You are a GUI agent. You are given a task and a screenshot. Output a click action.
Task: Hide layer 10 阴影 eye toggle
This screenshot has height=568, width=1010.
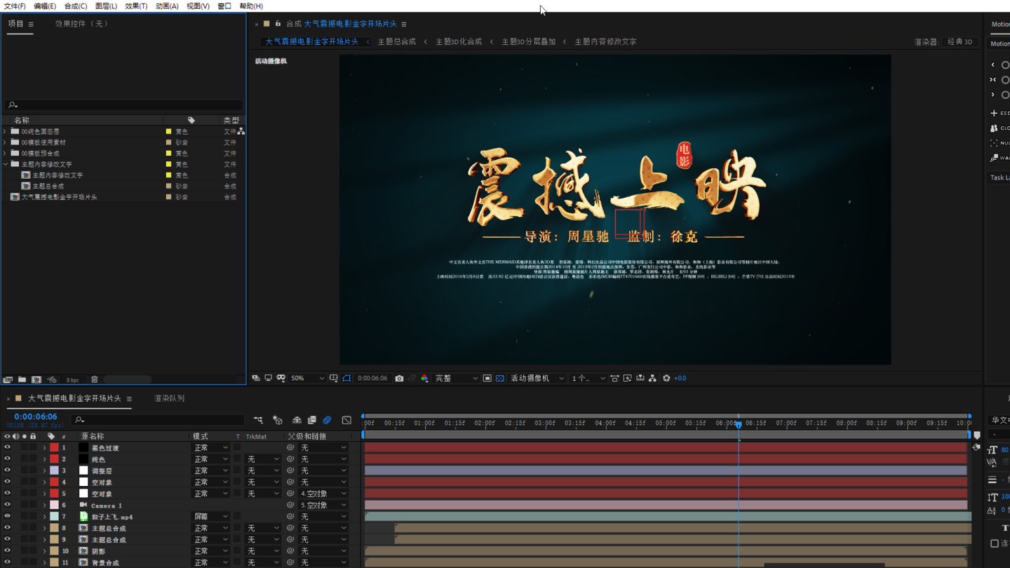coord(8,551)
